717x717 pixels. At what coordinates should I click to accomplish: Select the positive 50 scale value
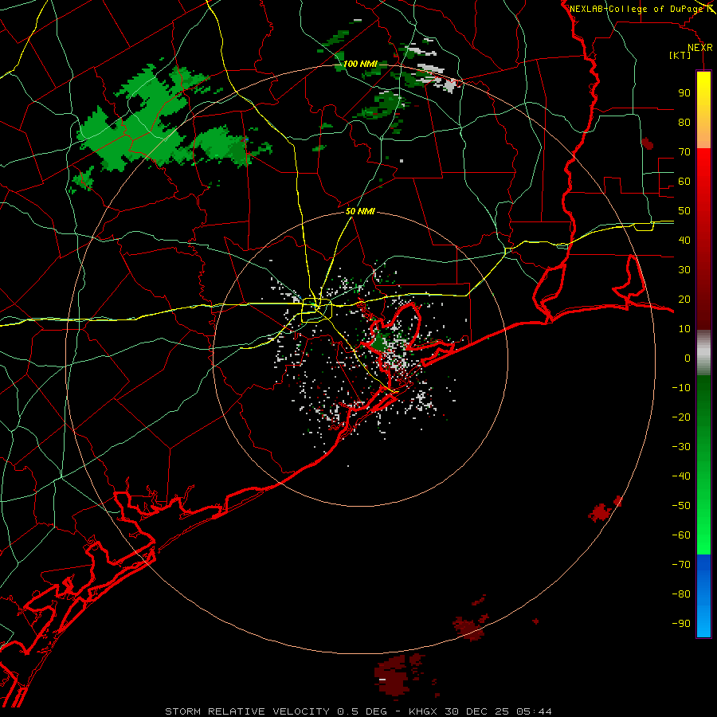click(x=684, y=211)
